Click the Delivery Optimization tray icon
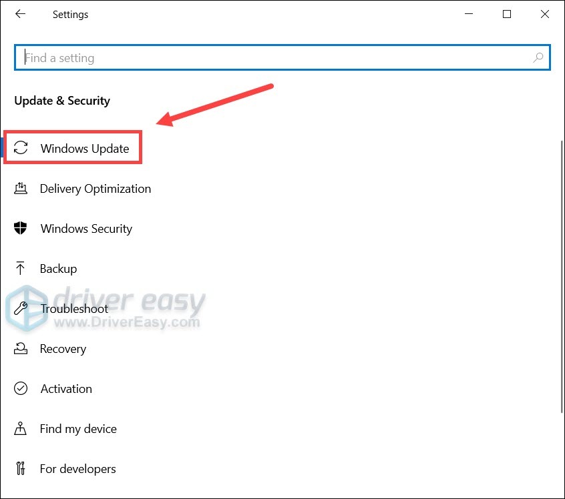The width and height of the screenshot is (565, 499). click(21, 189)
